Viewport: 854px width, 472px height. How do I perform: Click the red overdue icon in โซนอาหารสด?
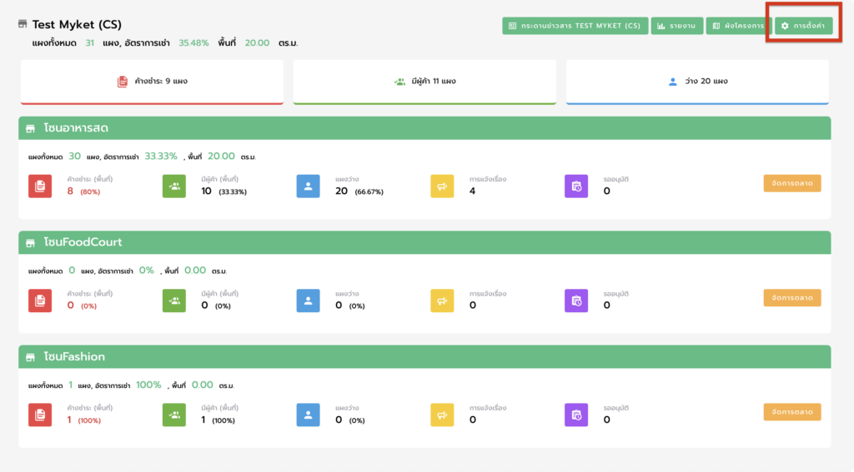tap(40, 186)
